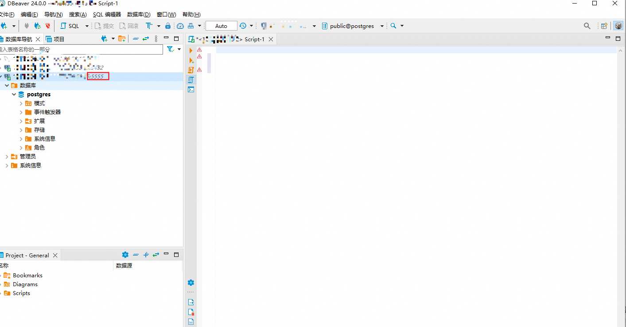The height and width of the screenshot is (327, 626).
Task: Toggle the filter icon in Database Navigator
Action: 171,49
